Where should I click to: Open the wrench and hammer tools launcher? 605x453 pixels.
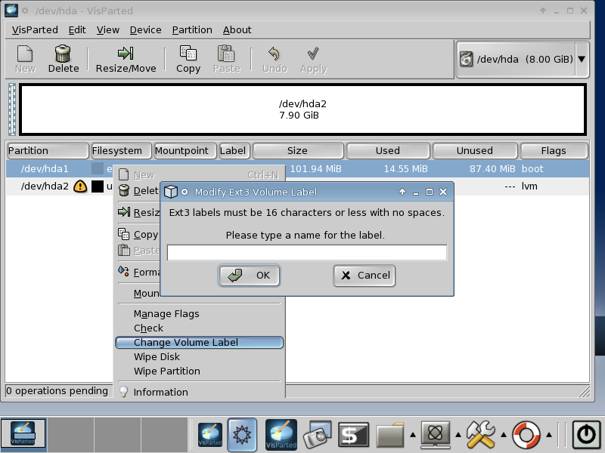[x=481, y=435]
